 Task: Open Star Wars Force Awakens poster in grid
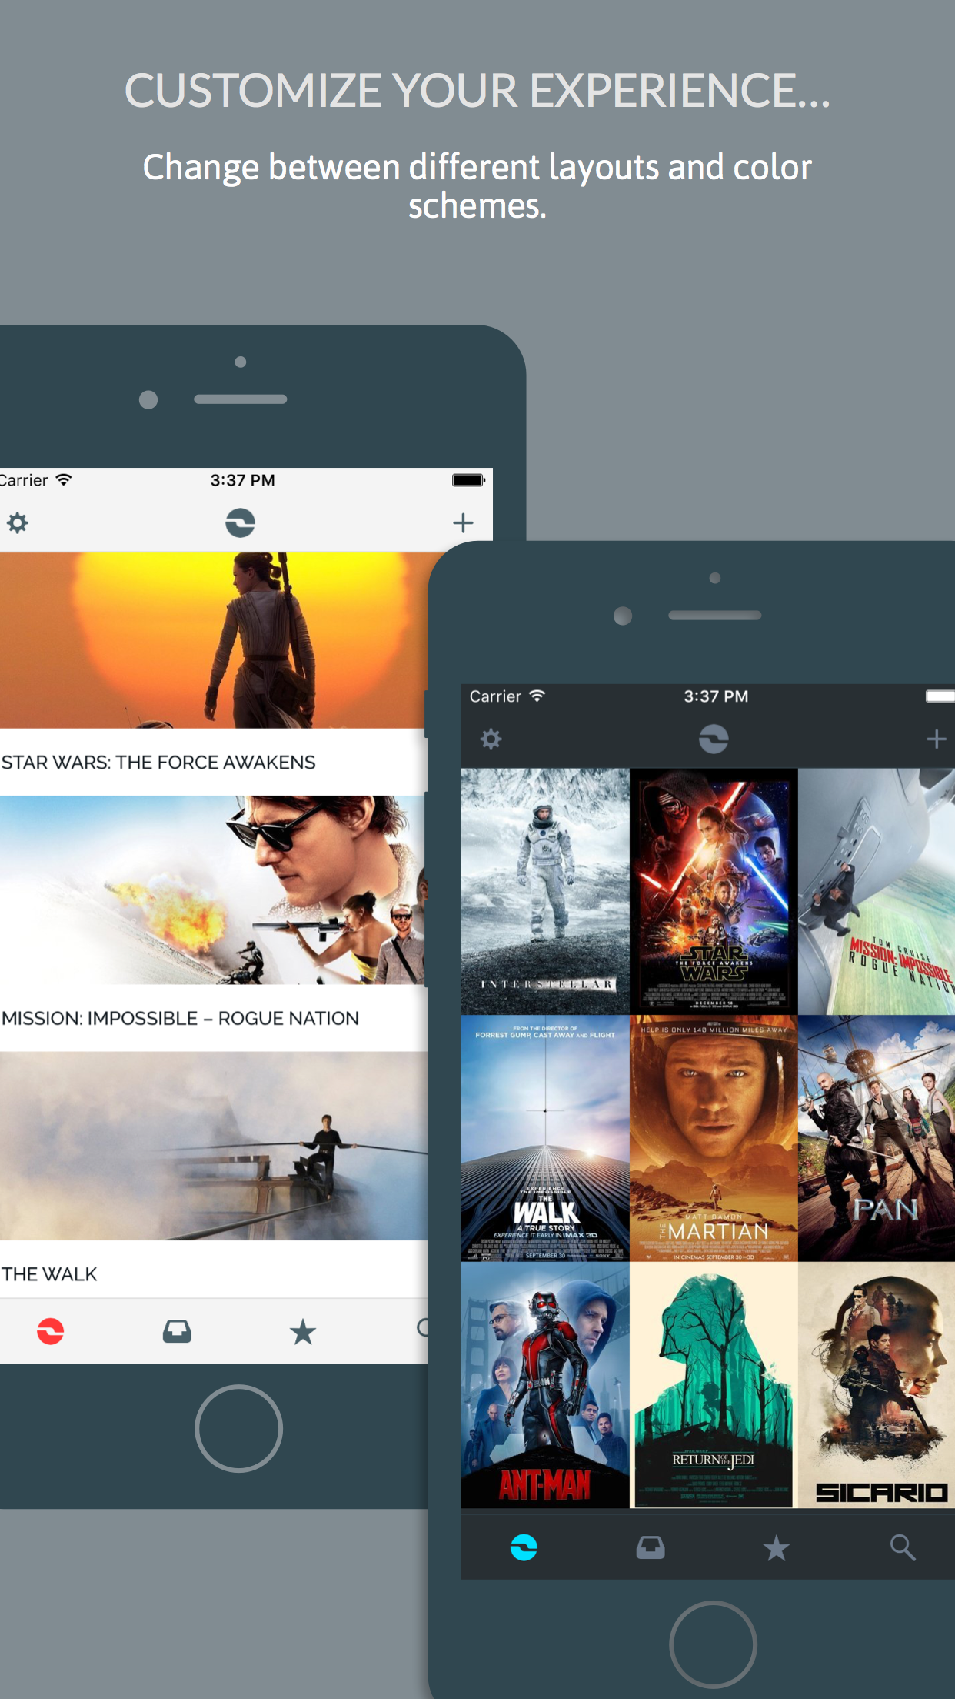[714, 891]
